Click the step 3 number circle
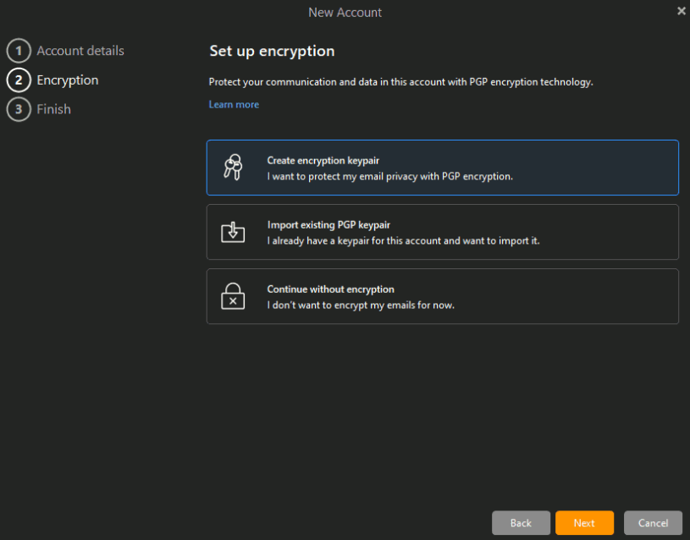The height and width of the screenshot is (540, 690). pos(18,109)
